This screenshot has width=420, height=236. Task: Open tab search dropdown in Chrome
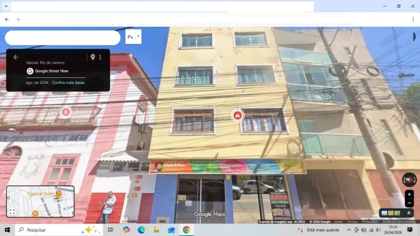tap(6, 6)
